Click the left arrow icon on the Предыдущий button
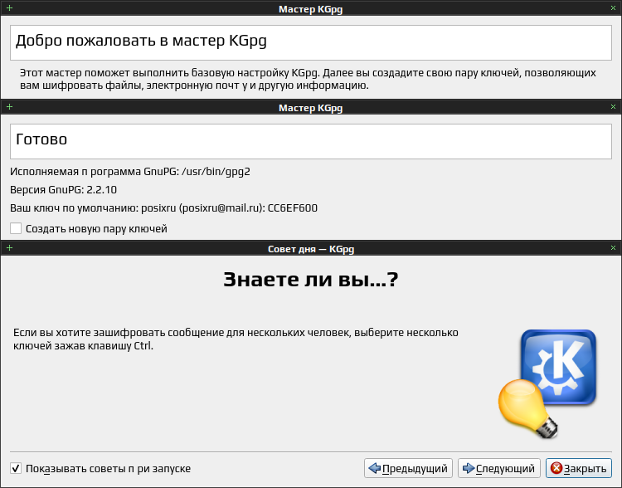 click(375, 468)
